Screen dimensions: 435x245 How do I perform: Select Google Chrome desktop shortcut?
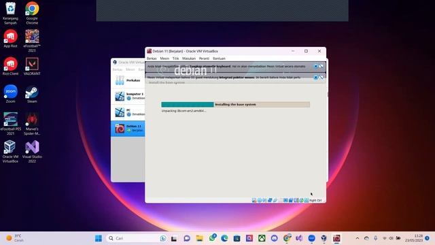(32, 13)
